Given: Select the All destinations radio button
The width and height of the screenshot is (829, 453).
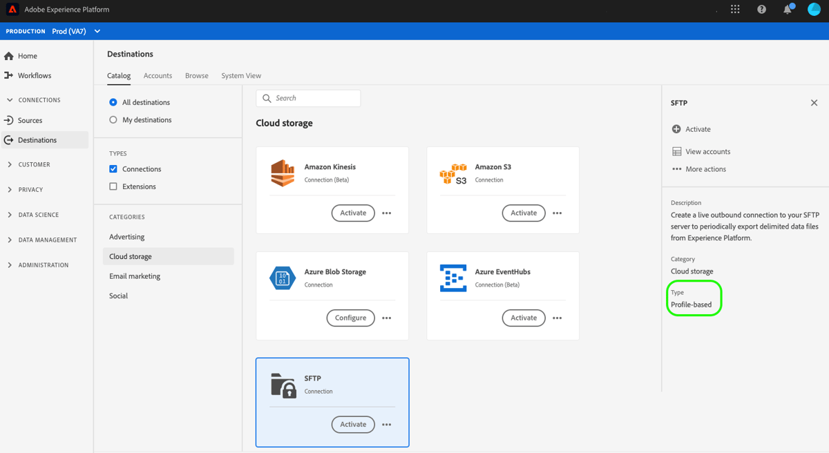Looking at the screenshot, I should click(x=113, y=102).
